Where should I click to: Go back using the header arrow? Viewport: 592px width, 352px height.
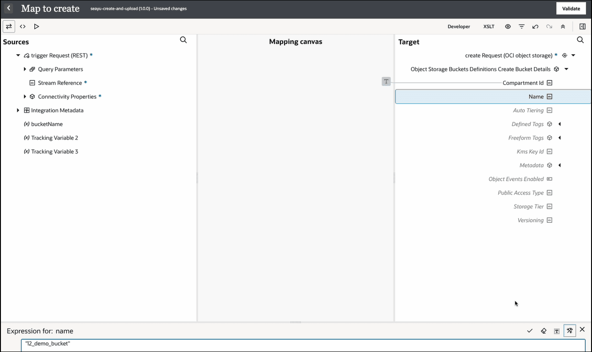[x=9, y=8]
